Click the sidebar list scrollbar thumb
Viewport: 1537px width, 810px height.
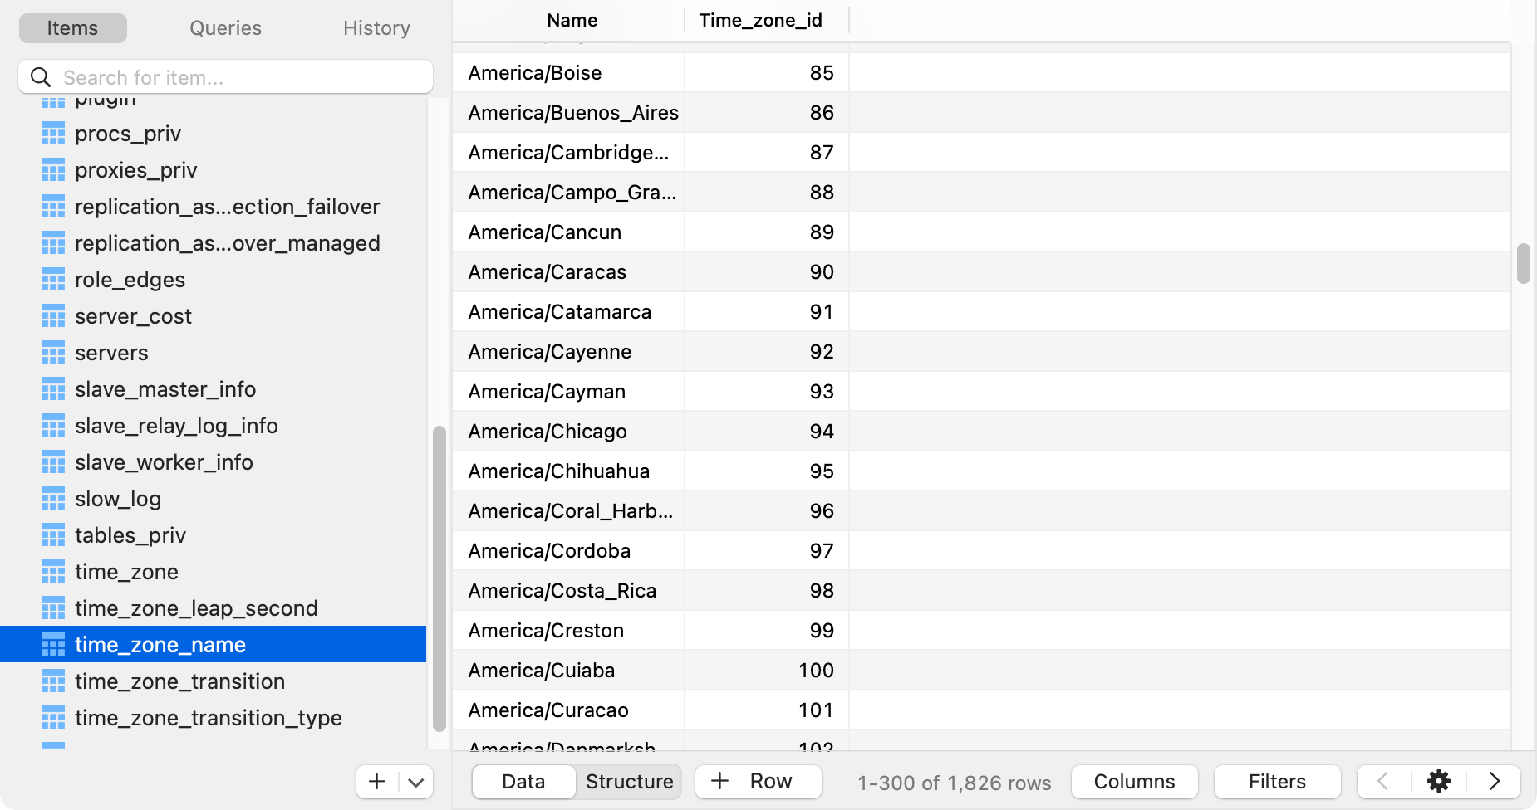pos(439,578)
